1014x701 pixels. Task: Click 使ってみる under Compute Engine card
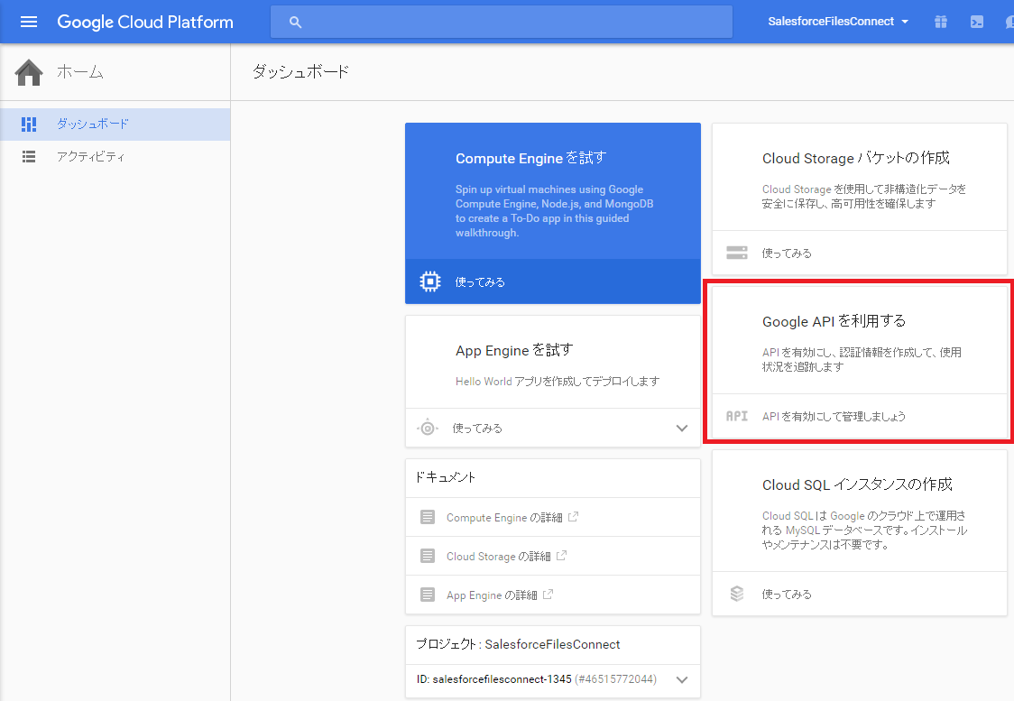pos(480,282)
